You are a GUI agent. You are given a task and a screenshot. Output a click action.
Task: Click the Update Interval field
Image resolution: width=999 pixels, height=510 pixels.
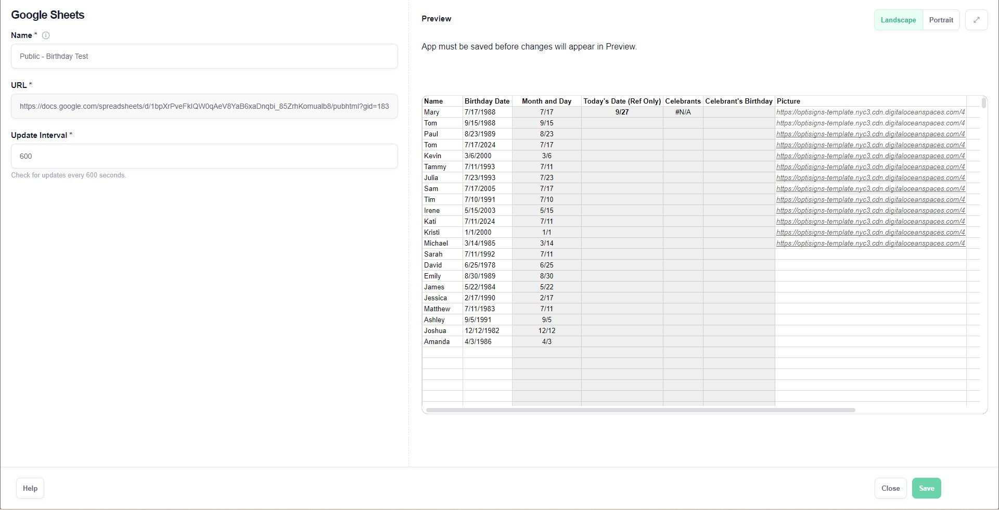pos(204,156)
